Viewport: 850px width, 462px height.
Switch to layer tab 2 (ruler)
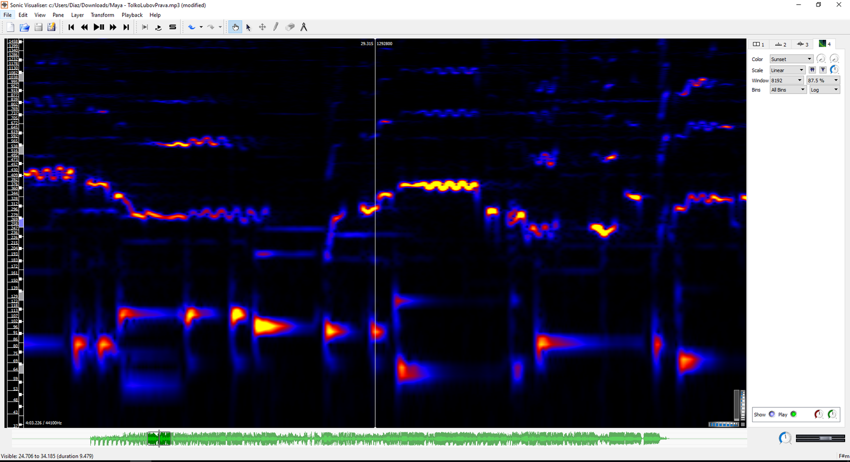click(x=780, y=44)
